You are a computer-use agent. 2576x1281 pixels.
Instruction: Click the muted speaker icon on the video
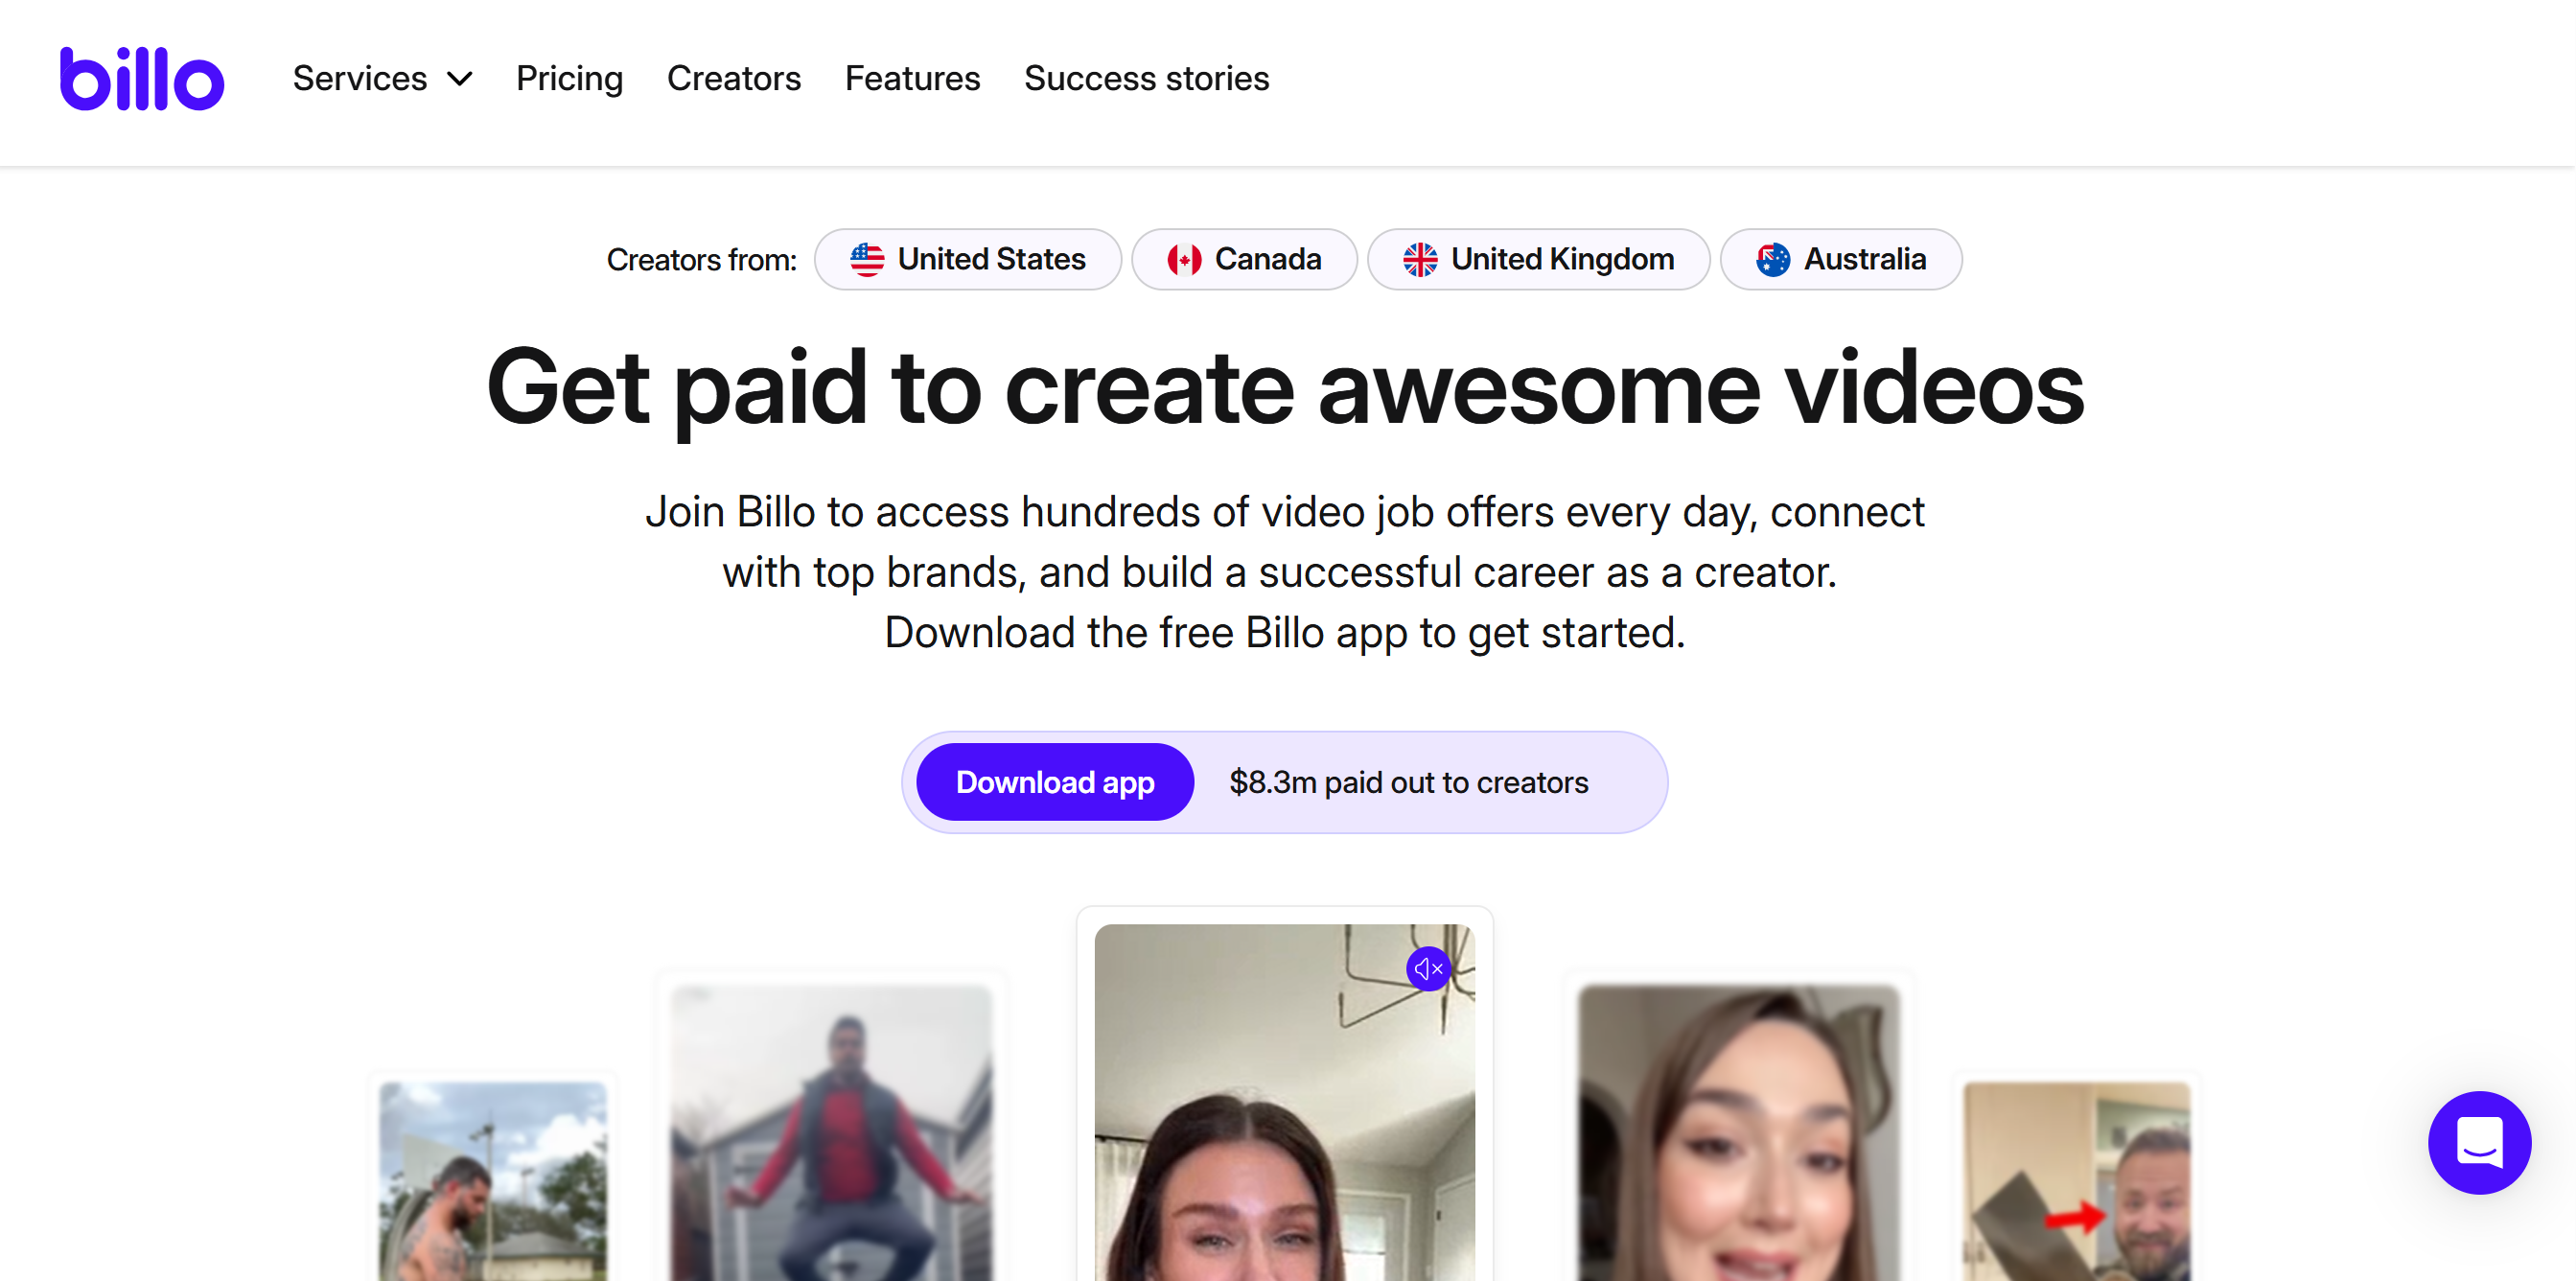coord(1429,968)
